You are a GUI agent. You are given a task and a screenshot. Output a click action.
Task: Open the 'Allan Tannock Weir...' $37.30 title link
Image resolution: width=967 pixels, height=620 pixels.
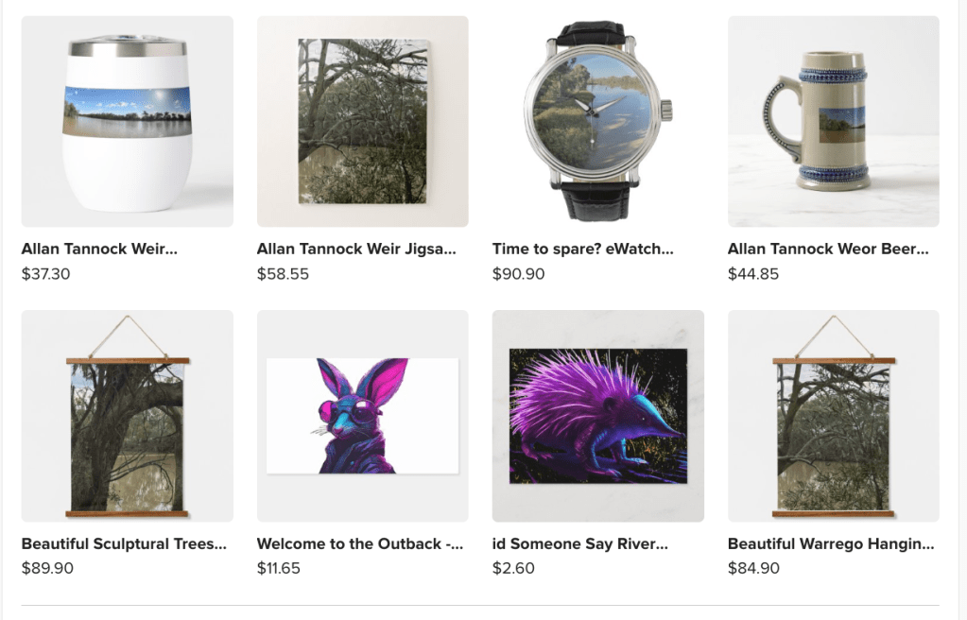pyautogui.click(x=99, y=250)
